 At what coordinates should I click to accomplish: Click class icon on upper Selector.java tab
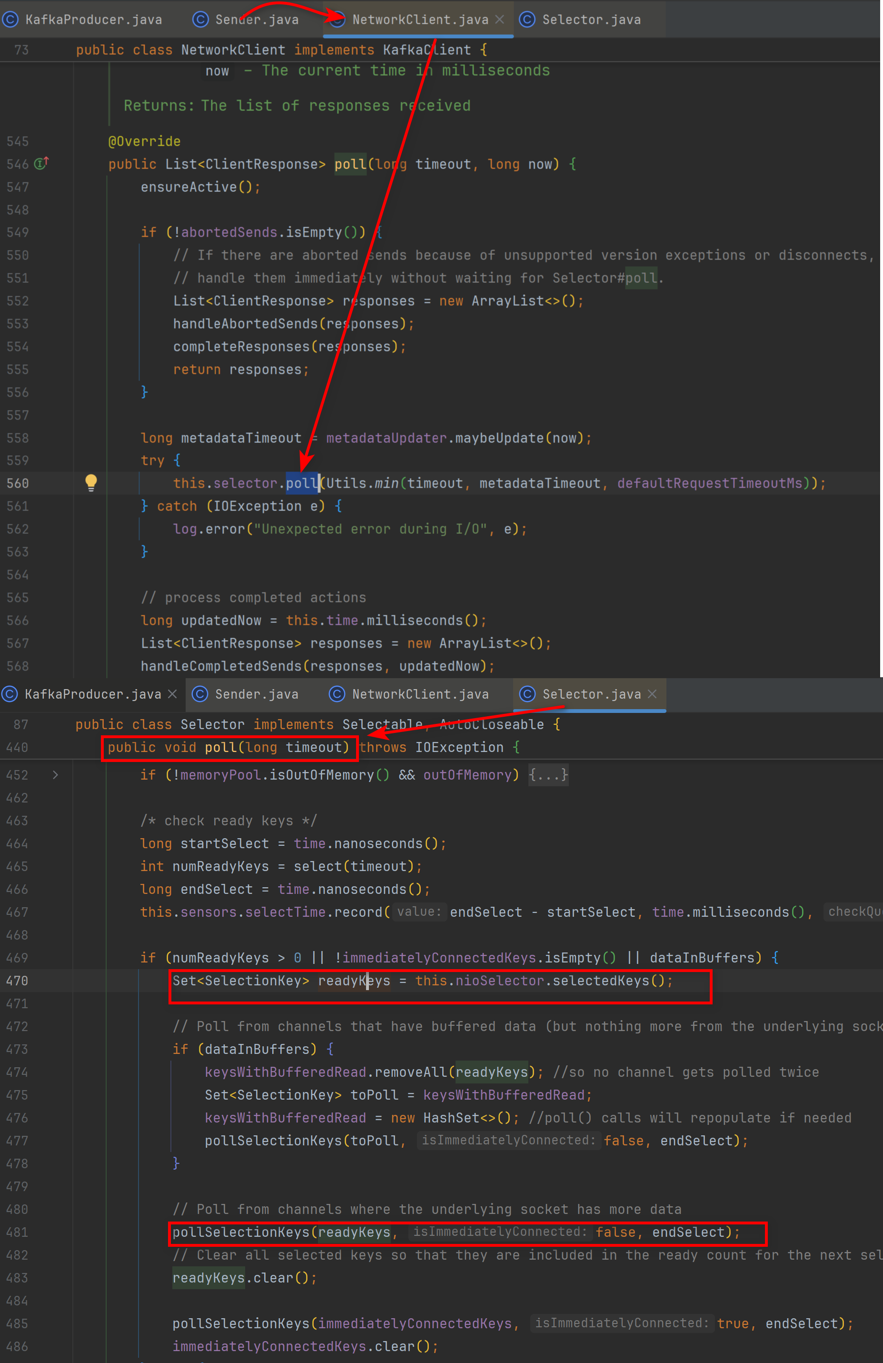tap(527, 20)
